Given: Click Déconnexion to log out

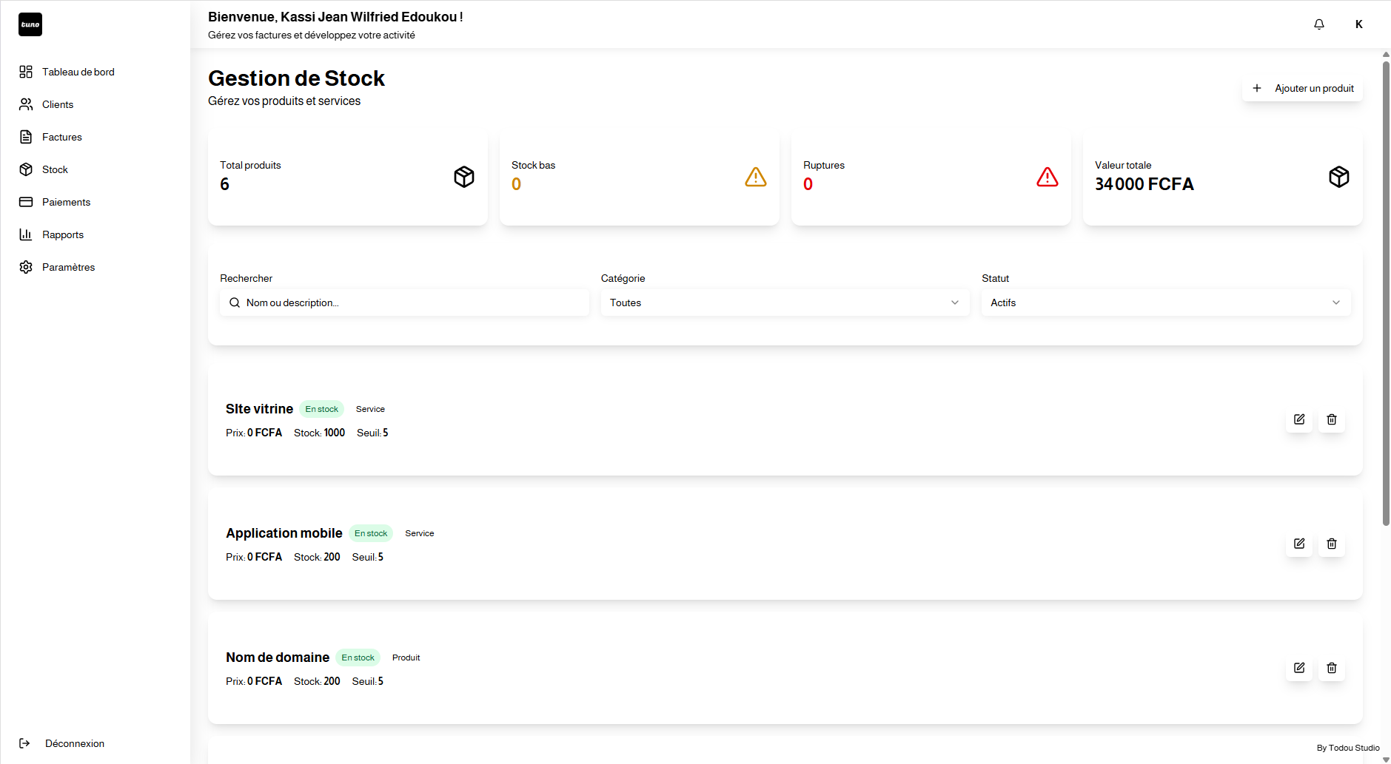Looking at the screenshot, I should [74, 743].
